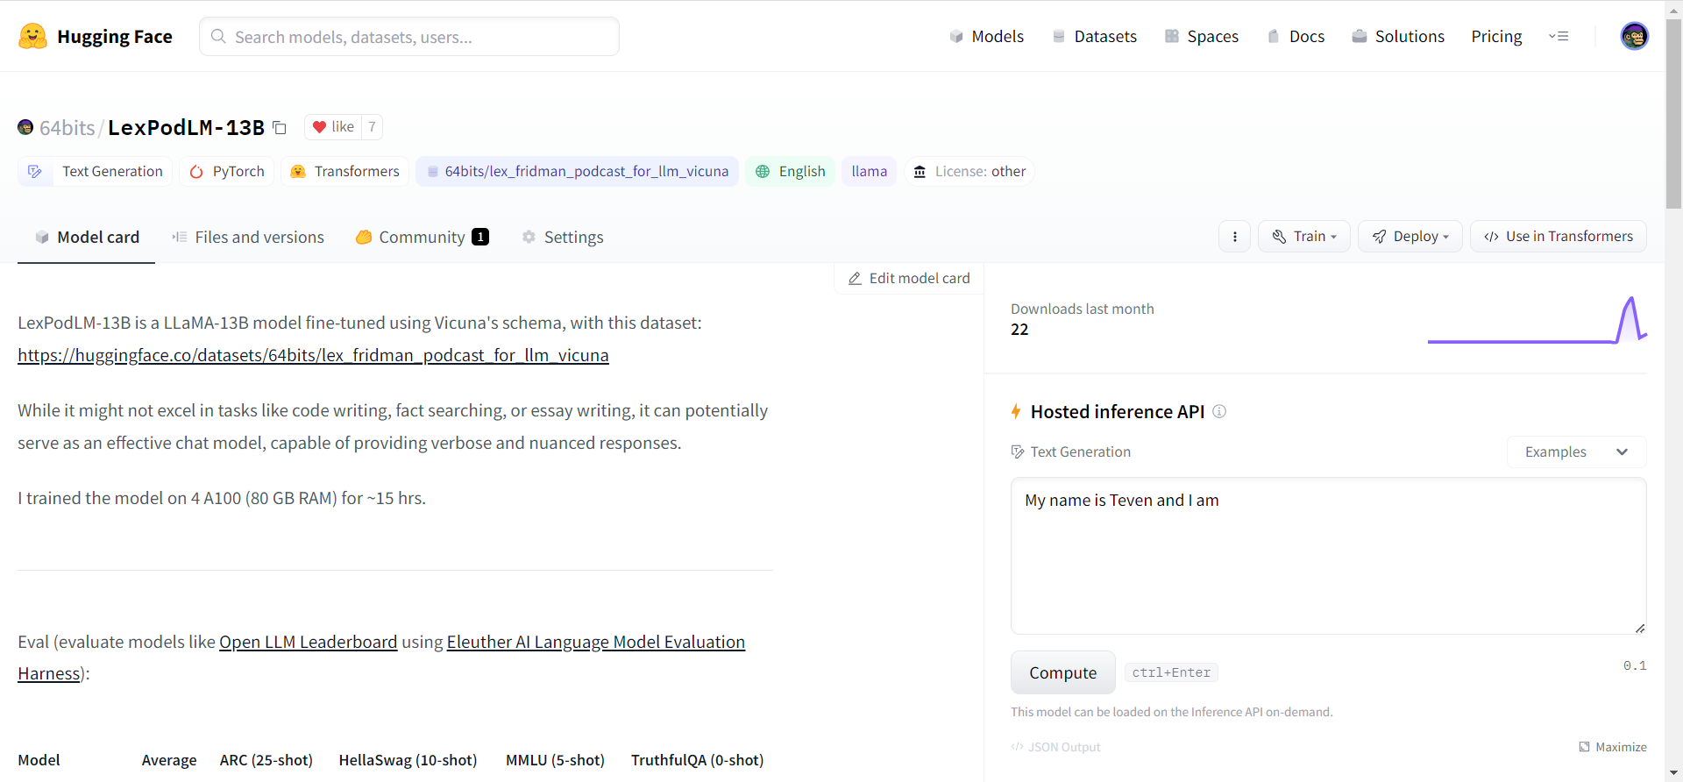Image resolution: width=1683 pixels, height=782 pixels.
Task: Click the inference text input area
Action: (1328, 556)
